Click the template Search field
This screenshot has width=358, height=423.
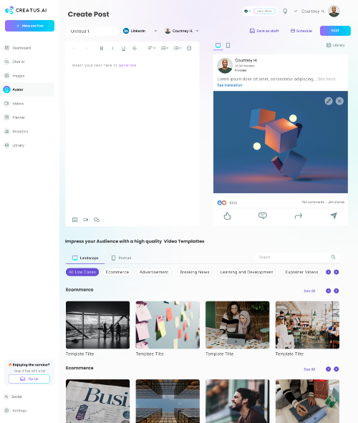pyautogui.click(x=297, y=257)
